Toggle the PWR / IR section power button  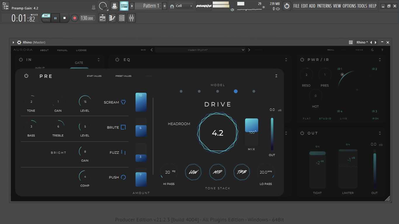pos(302,60)
